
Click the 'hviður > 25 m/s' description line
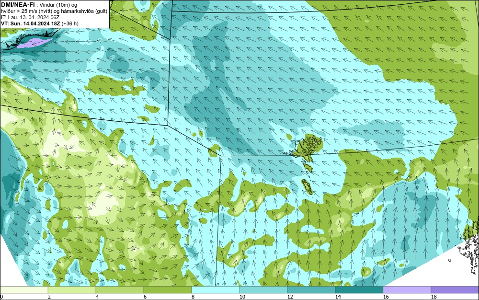point(54,11)
